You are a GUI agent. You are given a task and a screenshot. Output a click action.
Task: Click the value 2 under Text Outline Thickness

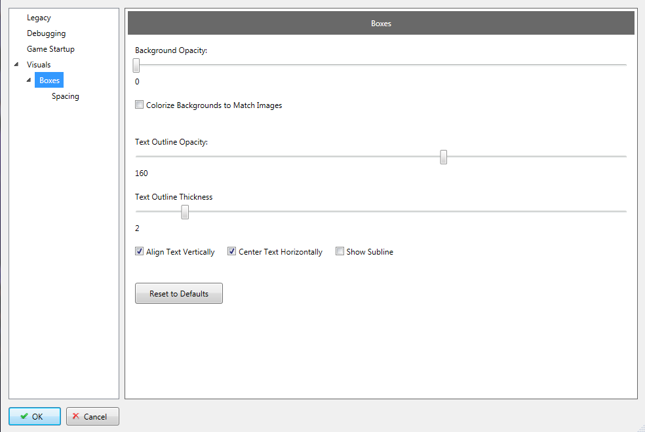pyautogui.click(x=138, y=228)
